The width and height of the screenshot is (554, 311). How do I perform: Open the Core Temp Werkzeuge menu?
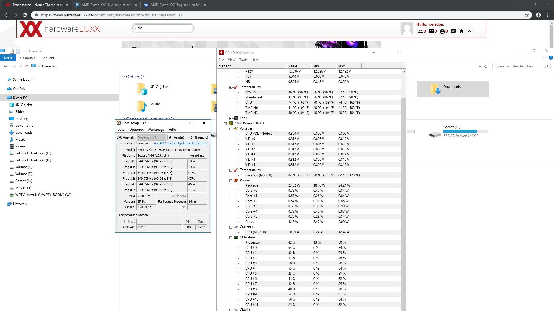[156, 130]
